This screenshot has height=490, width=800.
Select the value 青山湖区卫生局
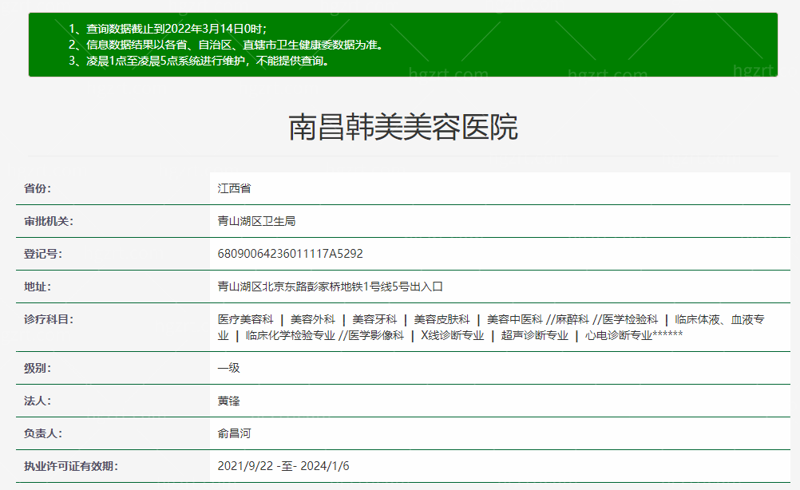(256, 221)
